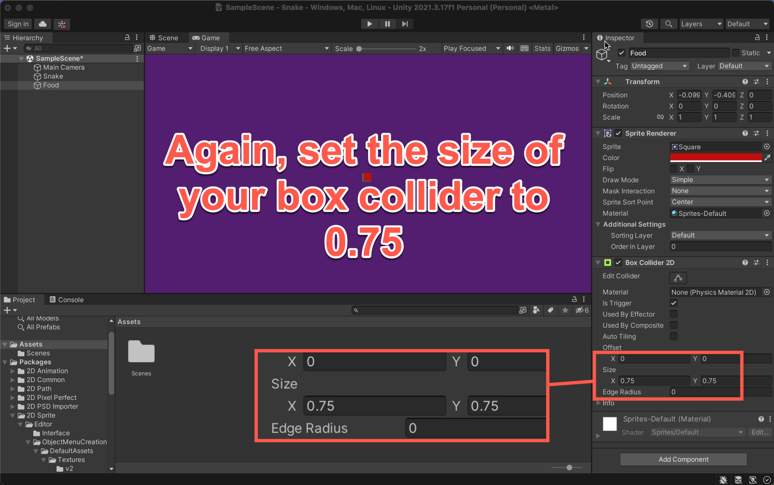Uncheck the Is Trigger checkbox
774x485 pixels.
[673, 303]
